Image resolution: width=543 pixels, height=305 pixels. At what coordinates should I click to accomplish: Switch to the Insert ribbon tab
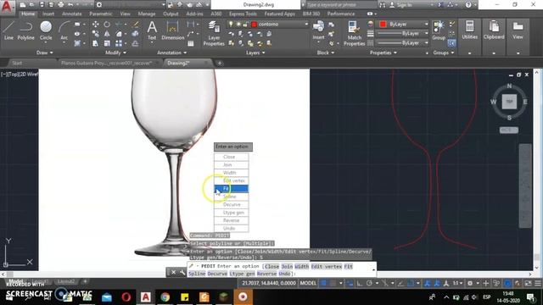click(x=48, y=14)
